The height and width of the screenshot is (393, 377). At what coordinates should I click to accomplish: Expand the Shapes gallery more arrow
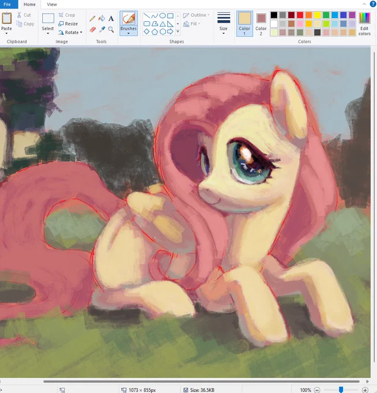tap(178, 32)
